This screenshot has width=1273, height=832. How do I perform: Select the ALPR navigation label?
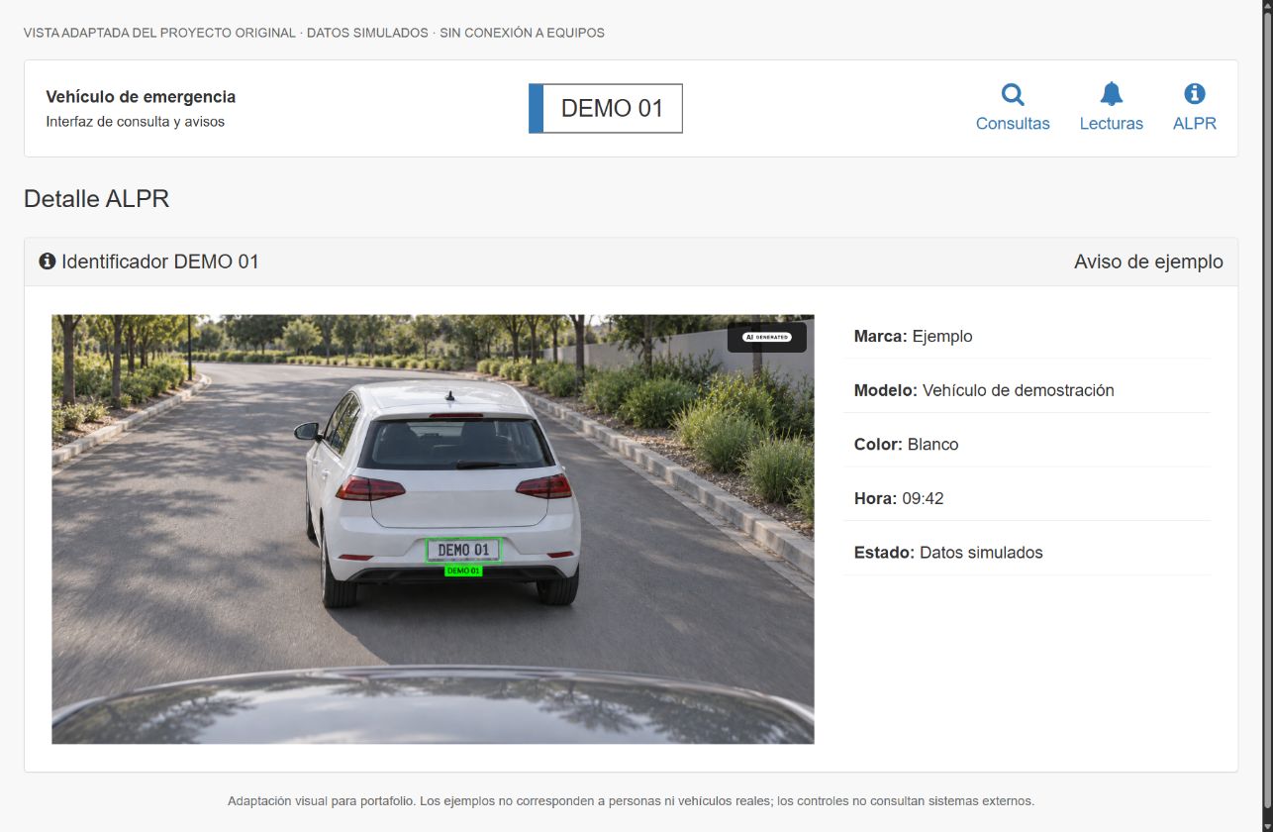click(1195, 124)
